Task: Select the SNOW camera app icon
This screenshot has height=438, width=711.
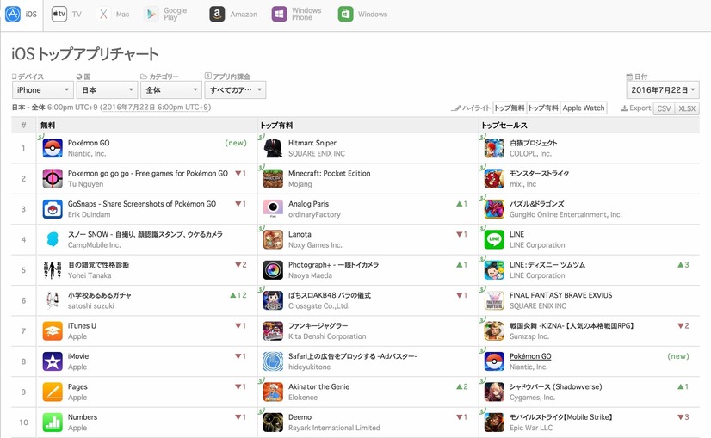Action: point(53,239)
